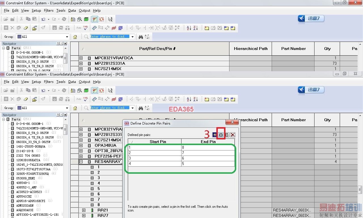Open Tools menu in upper window

point(61,10)
